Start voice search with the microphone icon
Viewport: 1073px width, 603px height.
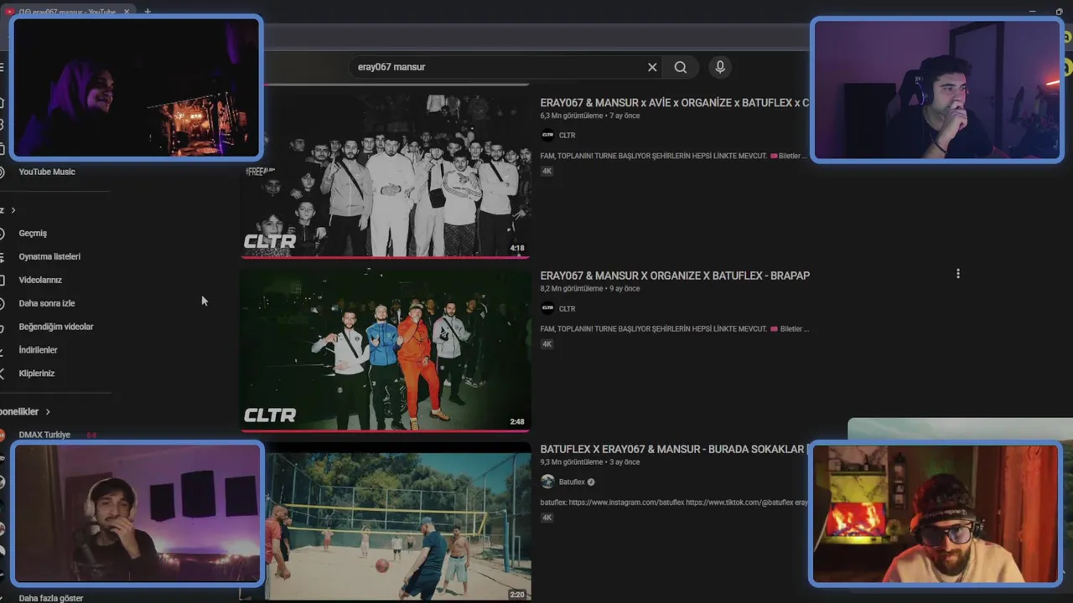click(719, 67)
